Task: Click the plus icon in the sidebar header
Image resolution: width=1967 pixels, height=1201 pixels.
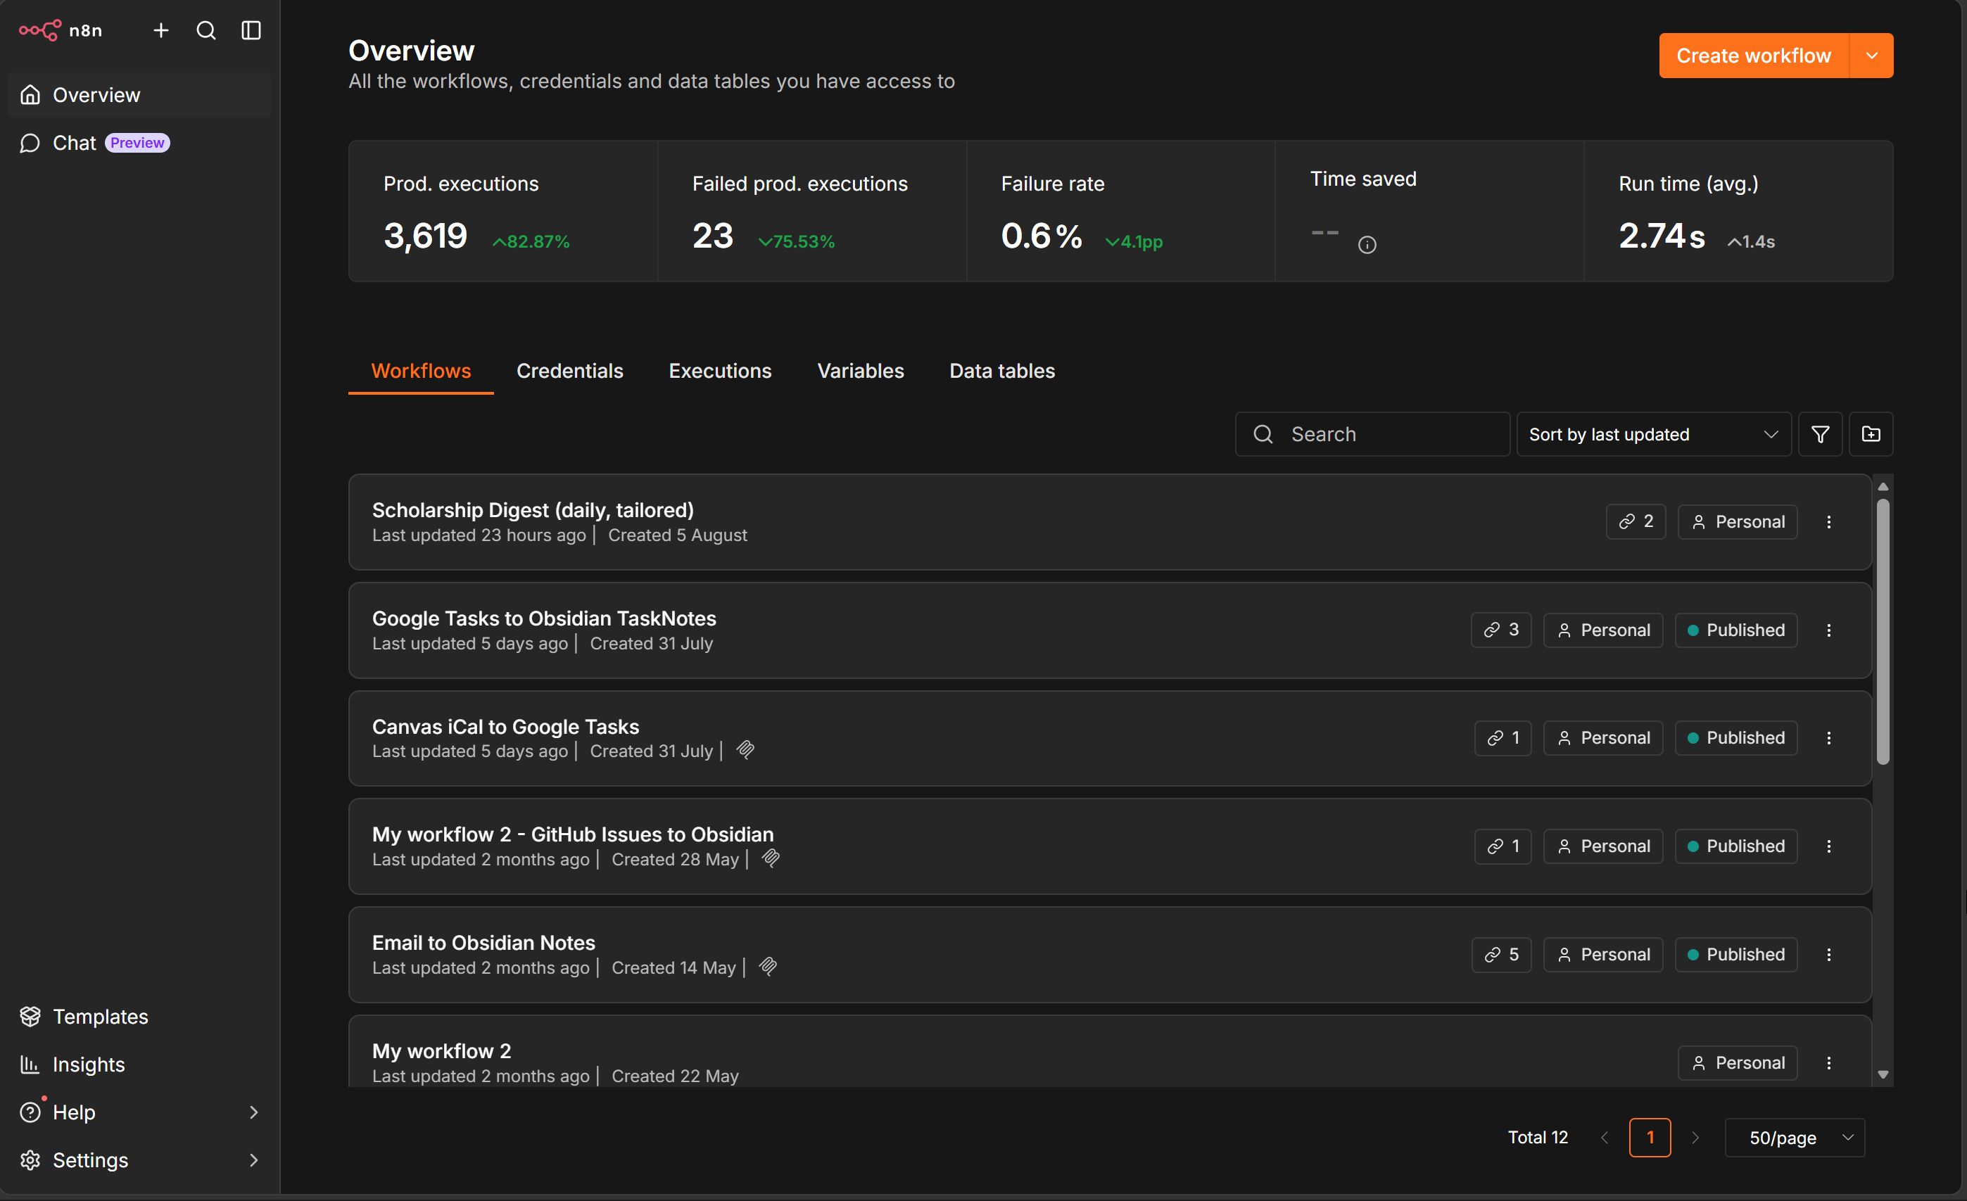Action: click(160, 30)
